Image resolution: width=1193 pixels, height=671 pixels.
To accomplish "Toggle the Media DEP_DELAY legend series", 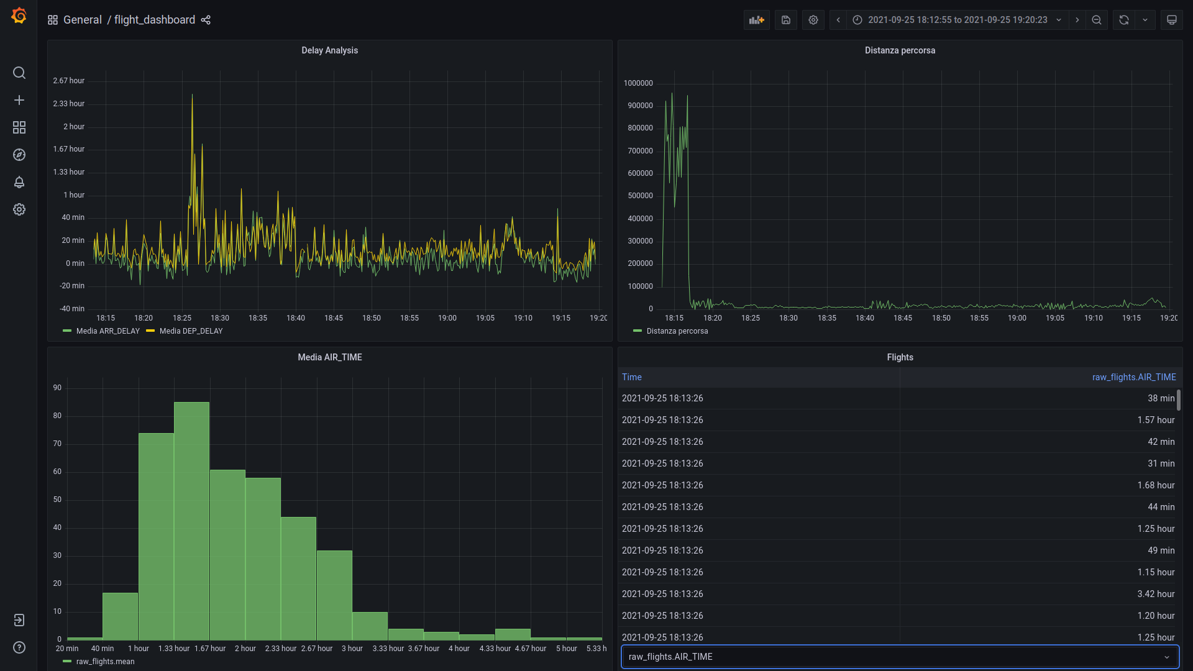I will (191, 331).
